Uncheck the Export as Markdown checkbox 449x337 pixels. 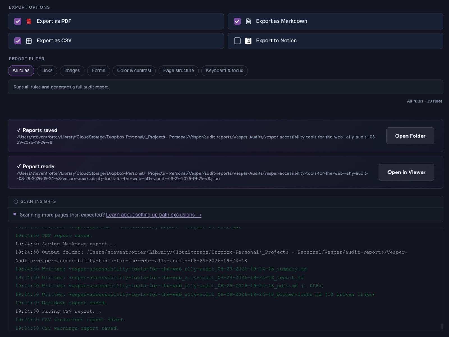point(237,21)
